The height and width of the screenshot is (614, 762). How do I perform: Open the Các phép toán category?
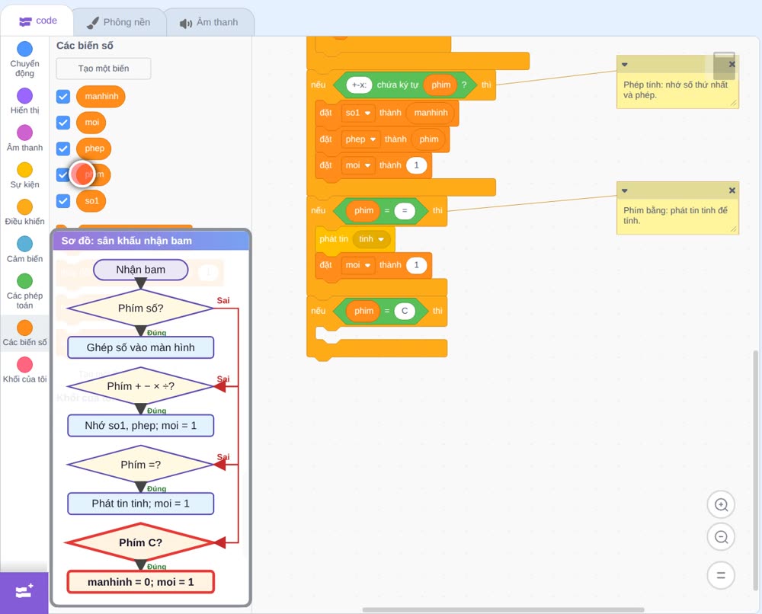click(24, 292)
